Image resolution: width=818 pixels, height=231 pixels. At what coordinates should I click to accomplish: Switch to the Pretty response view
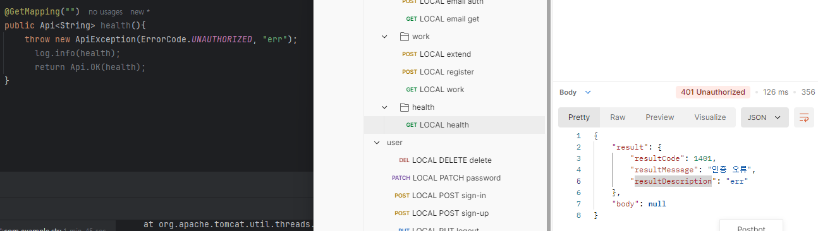coord(579,117)
